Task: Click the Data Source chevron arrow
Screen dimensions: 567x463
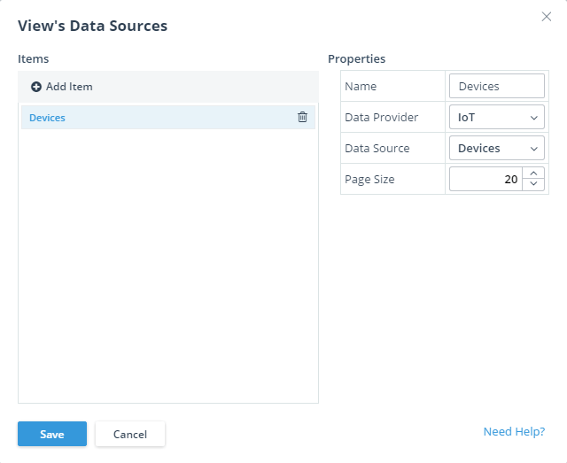Action: tap(533, 148)
